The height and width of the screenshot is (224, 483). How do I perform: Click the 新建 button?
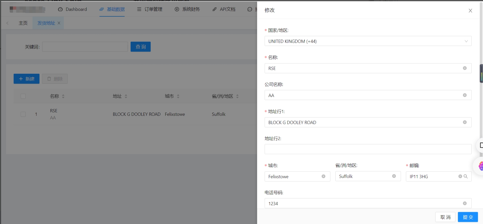pos(26,79)
